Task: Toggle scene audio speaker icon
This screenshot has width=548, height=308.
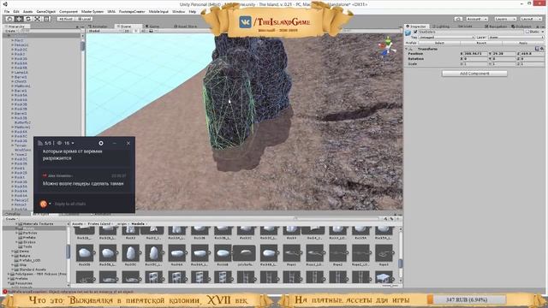Action: pos(143,31)
